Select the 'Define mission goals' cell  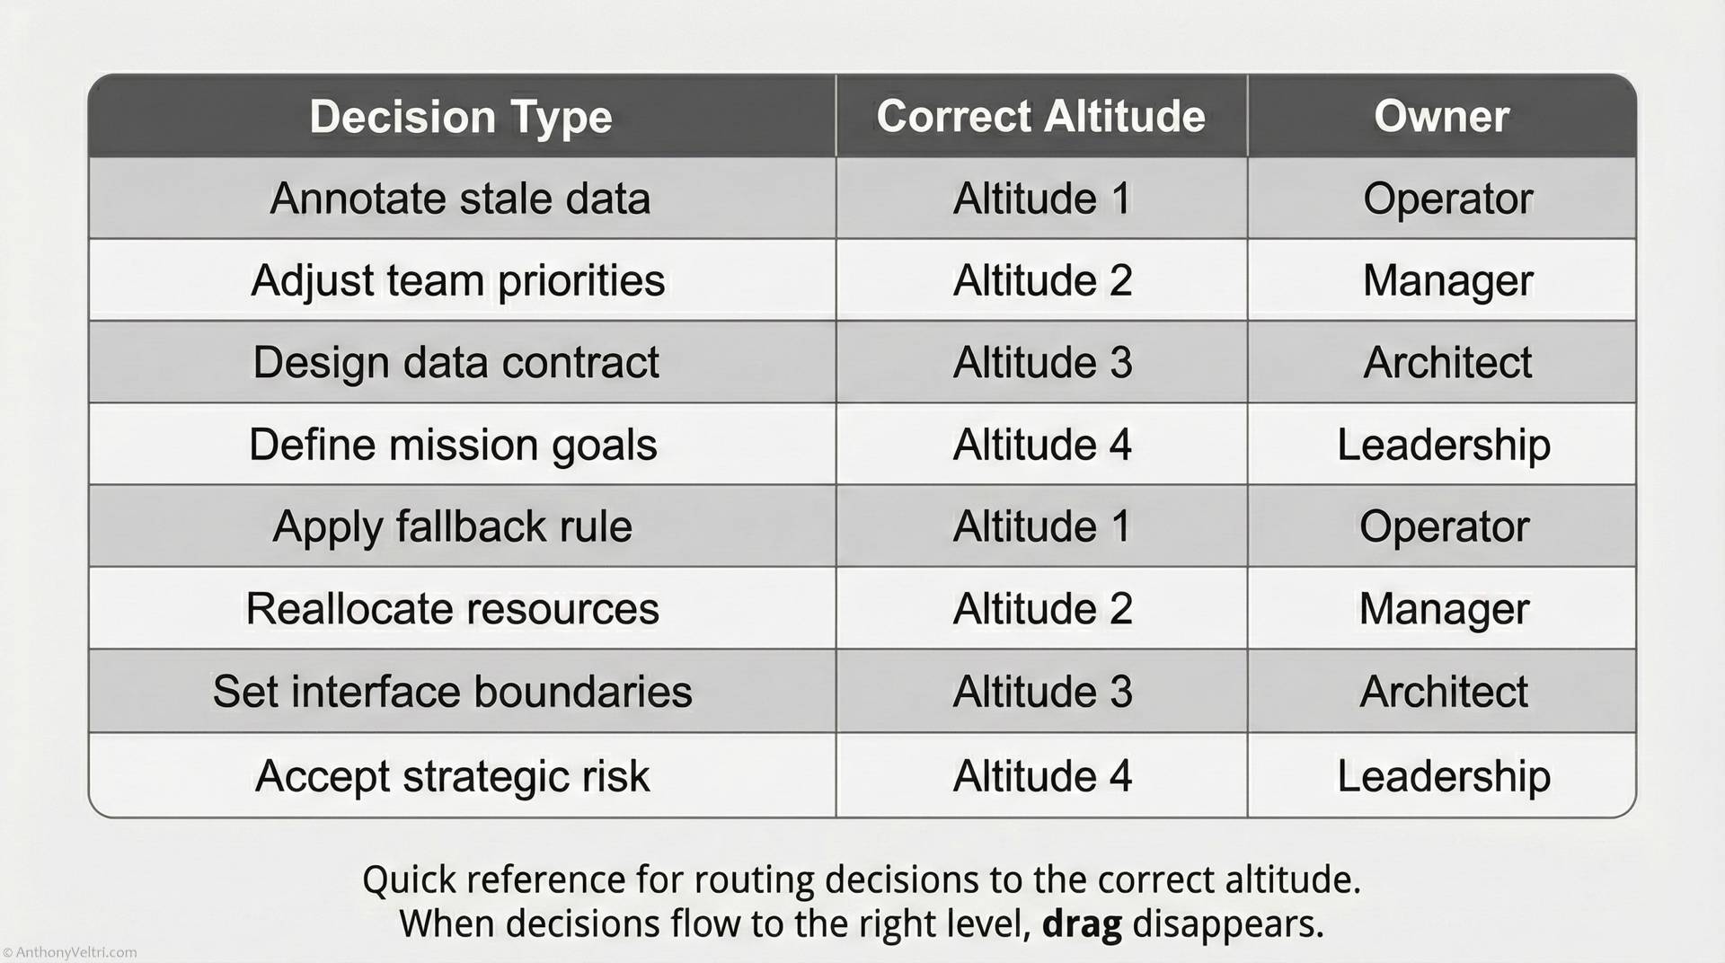tap(454, 445)
